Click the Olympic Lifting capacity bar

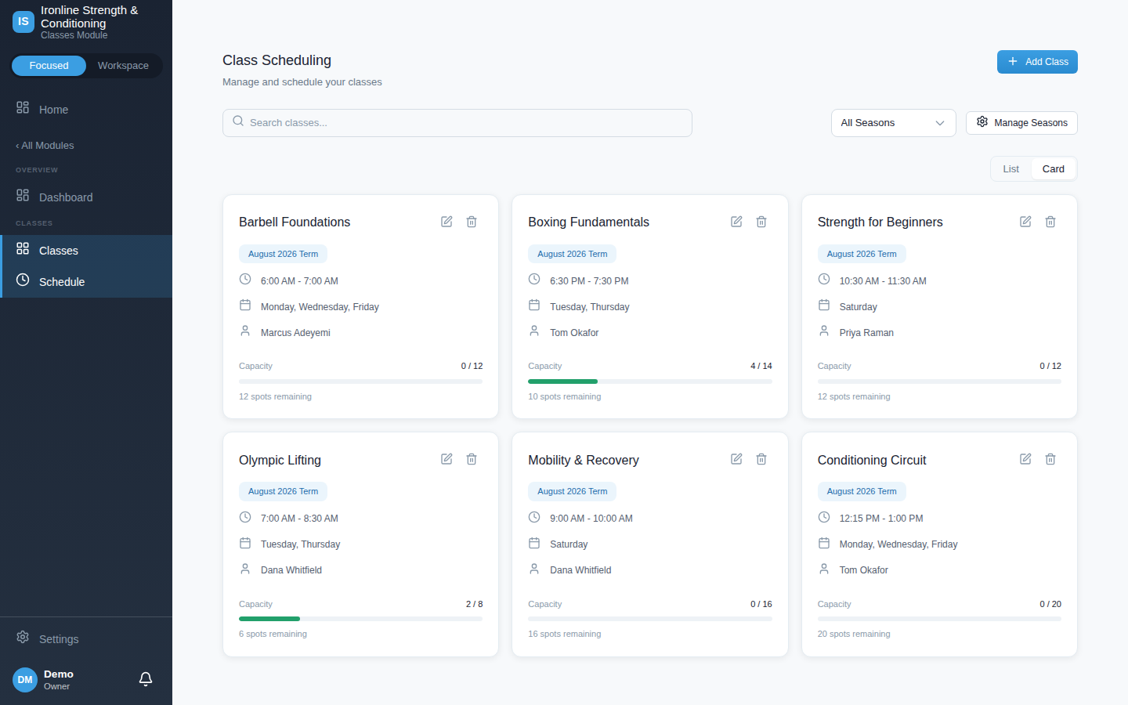(360, 619)
